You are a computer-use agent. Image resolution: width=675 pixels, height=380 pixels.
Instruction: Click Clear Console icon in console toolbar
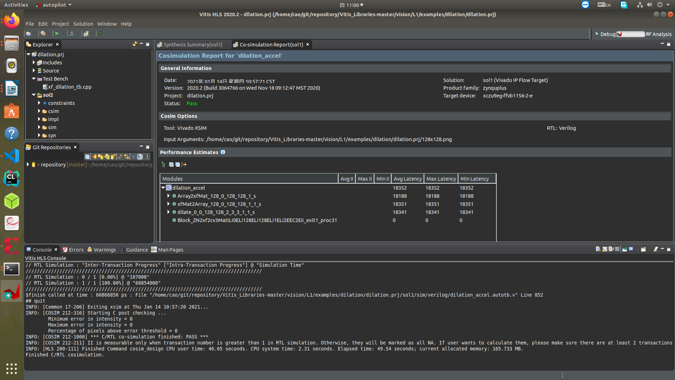[598, 249]
